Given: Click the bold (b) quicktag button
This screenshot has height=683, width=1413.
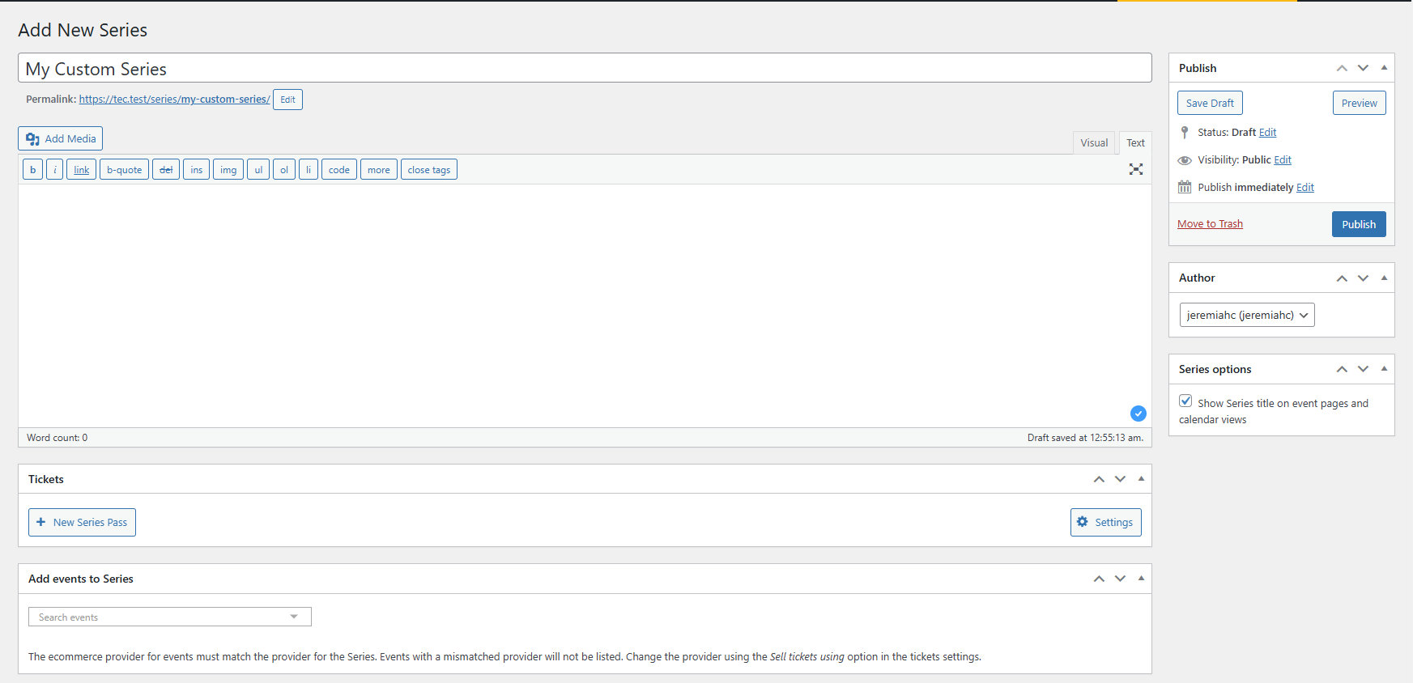Looking at the screenshot, I should tap(32, 170).
